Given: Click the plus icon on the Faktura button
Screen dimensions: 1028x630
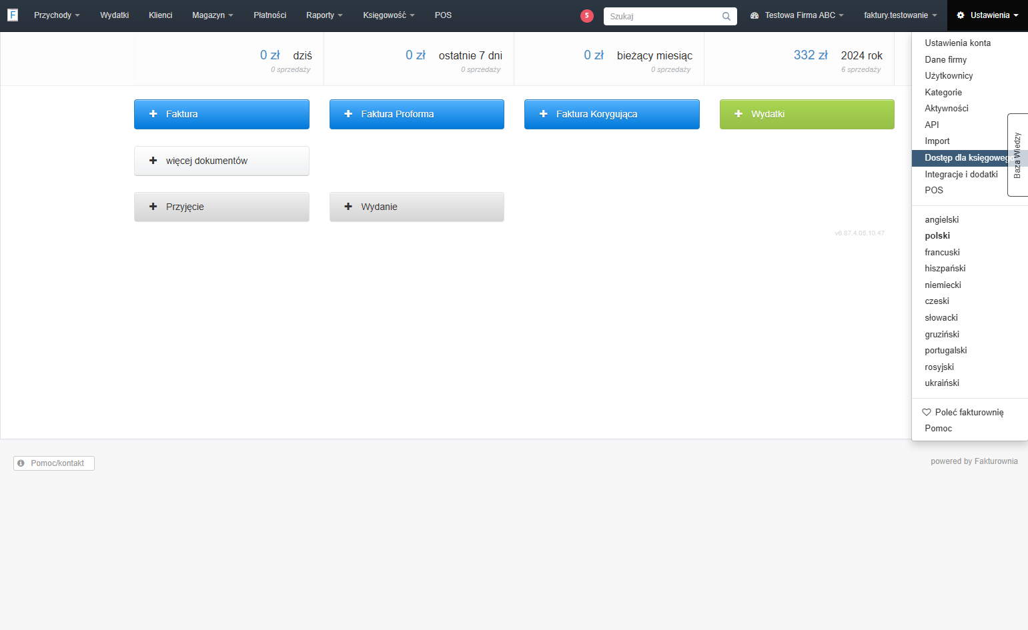Looking at the screenshot, I should coord(153,114).
